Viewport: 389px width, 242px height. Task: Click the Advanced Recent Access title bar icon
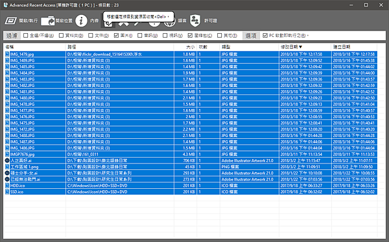pyautogui.click(x=5, y=5)
